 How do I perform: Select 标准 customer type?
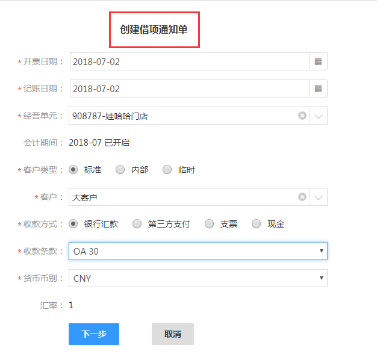pos(73,170)
